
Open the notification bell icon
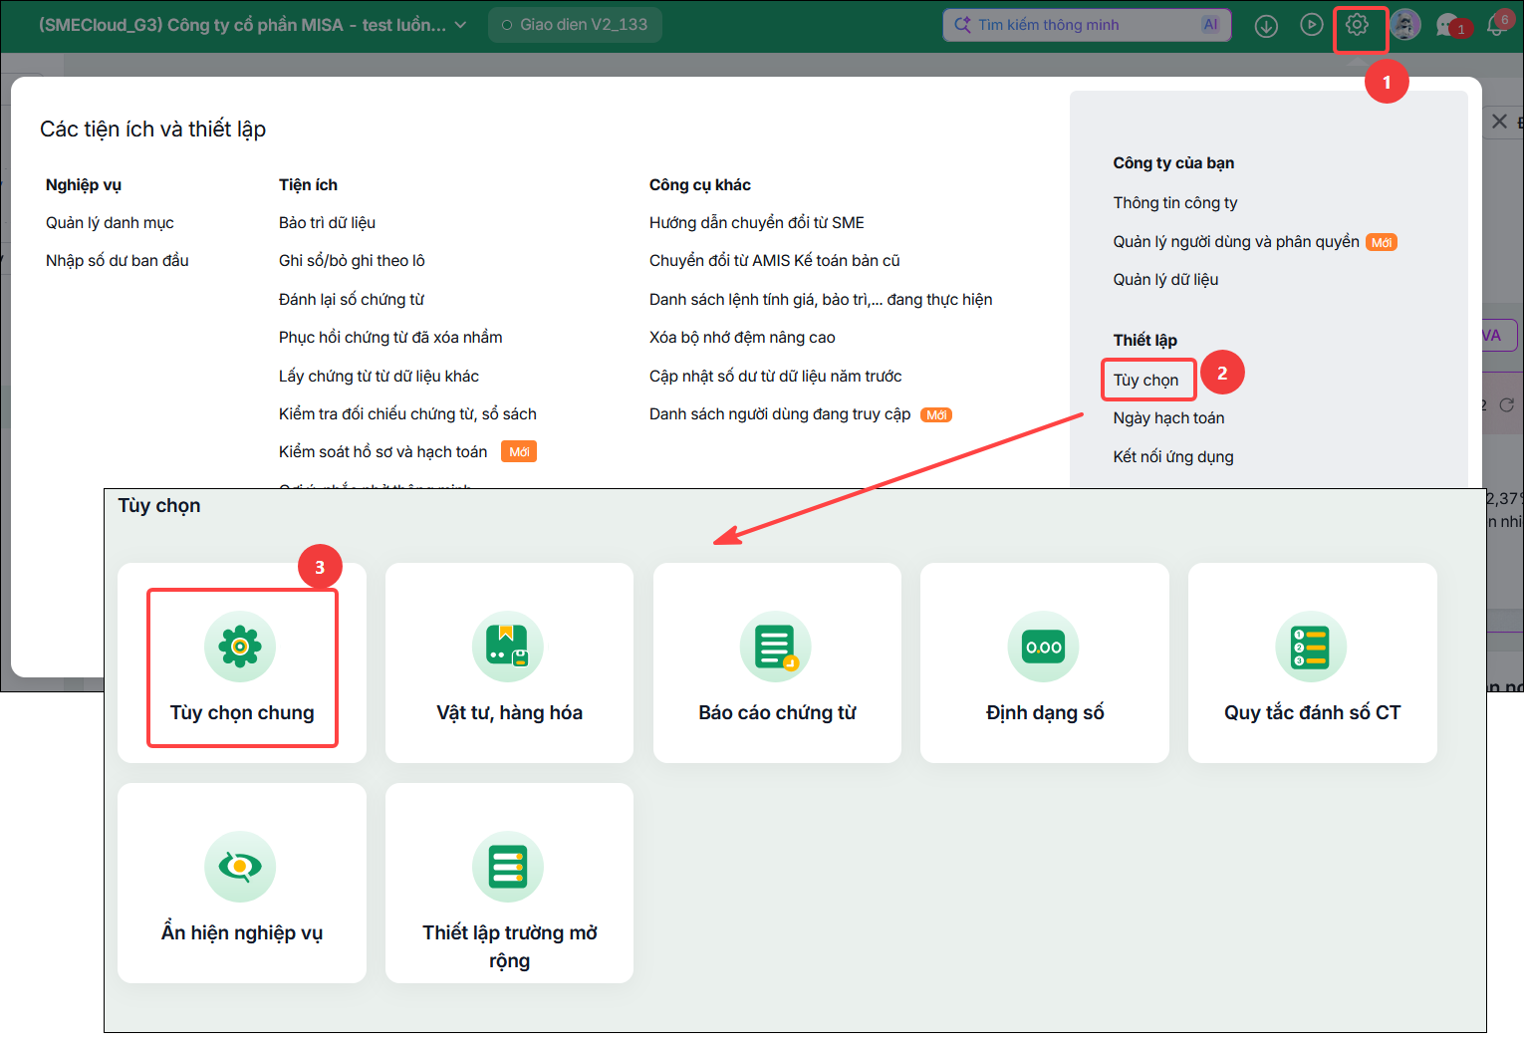(x=1496, y=26)
